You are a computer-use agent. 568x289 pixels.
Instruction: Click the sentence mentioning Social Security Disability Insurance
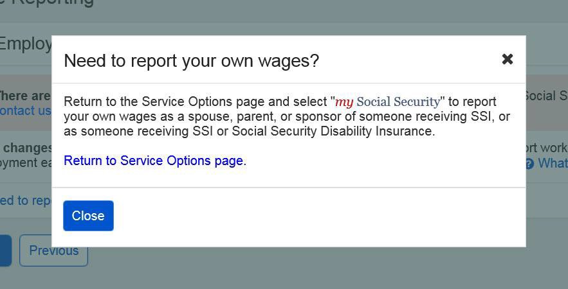249,131
